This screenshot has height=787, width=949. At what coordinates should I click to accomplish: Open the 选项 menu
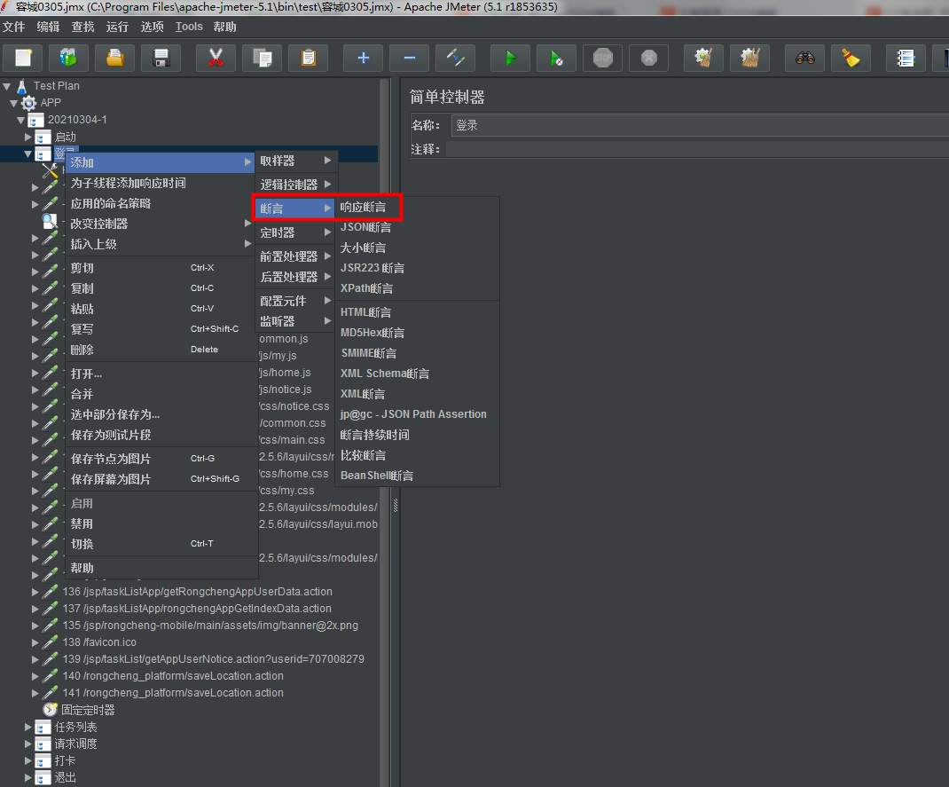point(152,27)
